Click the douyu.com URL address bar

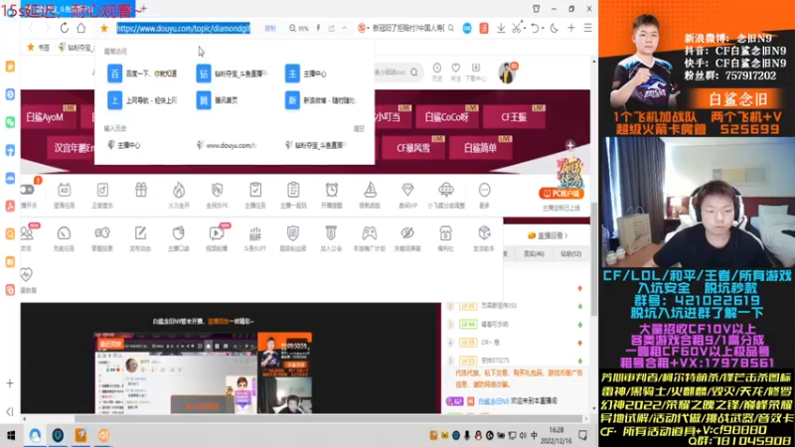click(x=184, y=29)
